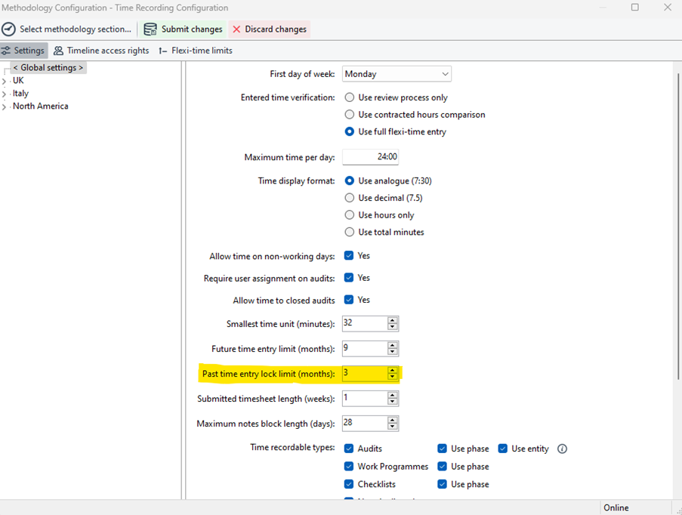Open Select methodology section clock icon
This screenshot has height=515, width=682.
(8, 29)
